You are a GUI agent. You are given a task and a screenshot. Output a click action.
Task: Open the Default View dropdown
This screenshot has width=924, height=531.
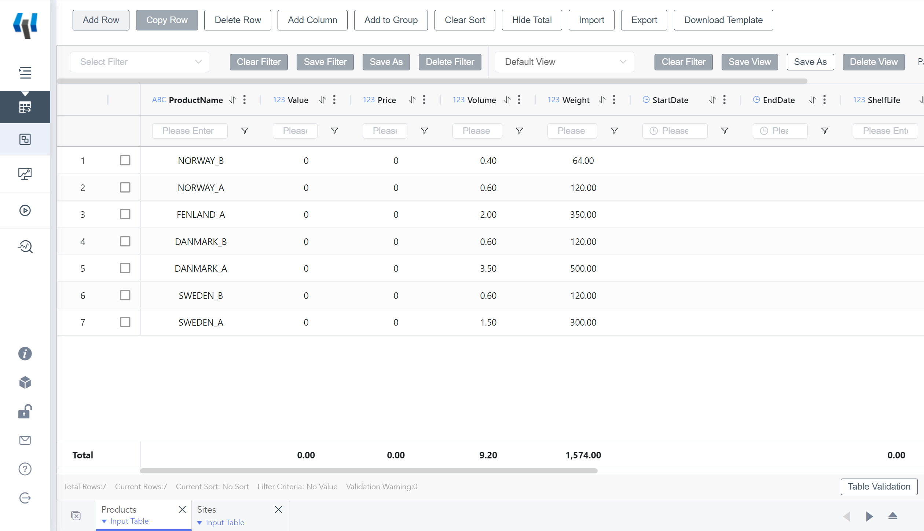pyautogui.click(x=564, y=62)
